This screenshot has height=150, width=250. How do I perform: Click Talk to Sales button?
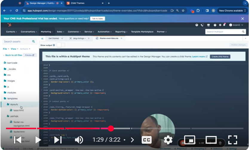(97, 19)
